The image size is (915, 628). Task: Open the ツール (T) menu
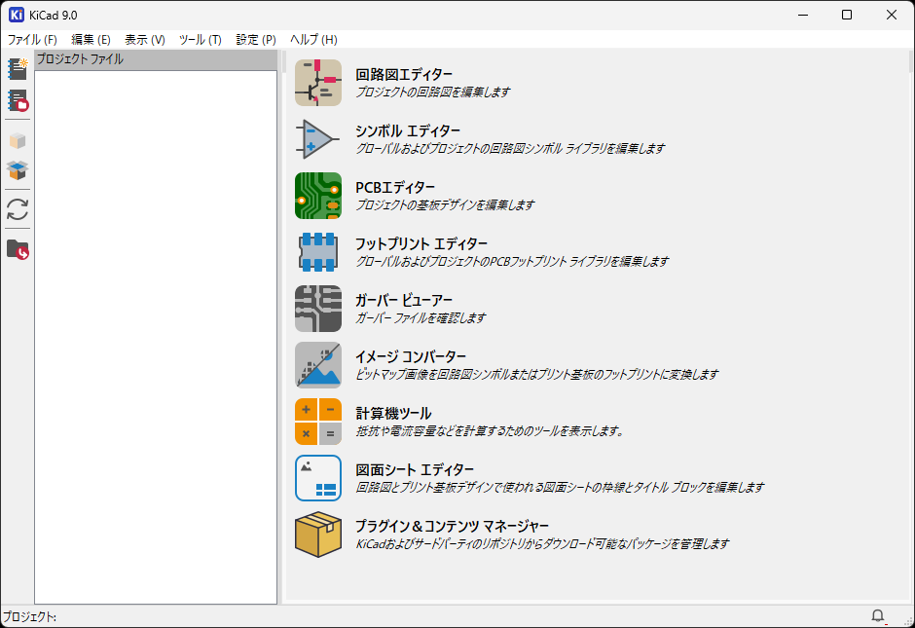pyautogui.click(x=201, y=40)
